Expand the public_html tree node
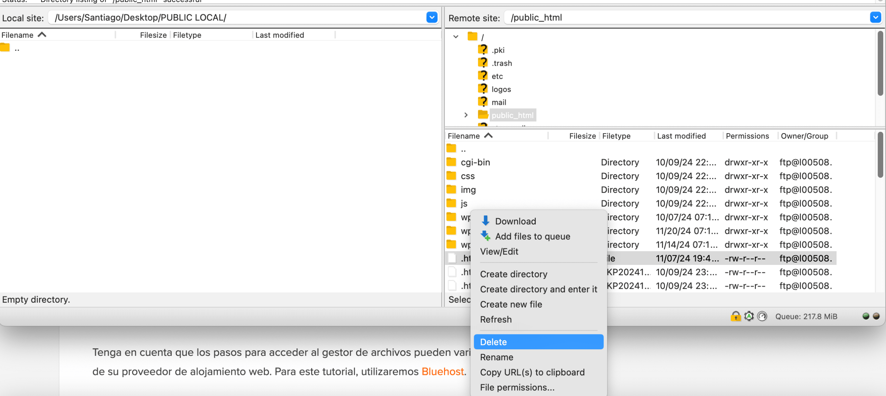886x396 pixels. coord(466,115)
